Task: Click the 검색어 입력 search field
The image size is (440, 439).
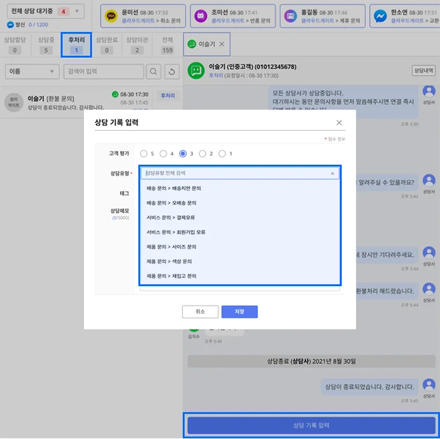Action: coord(104,71)
